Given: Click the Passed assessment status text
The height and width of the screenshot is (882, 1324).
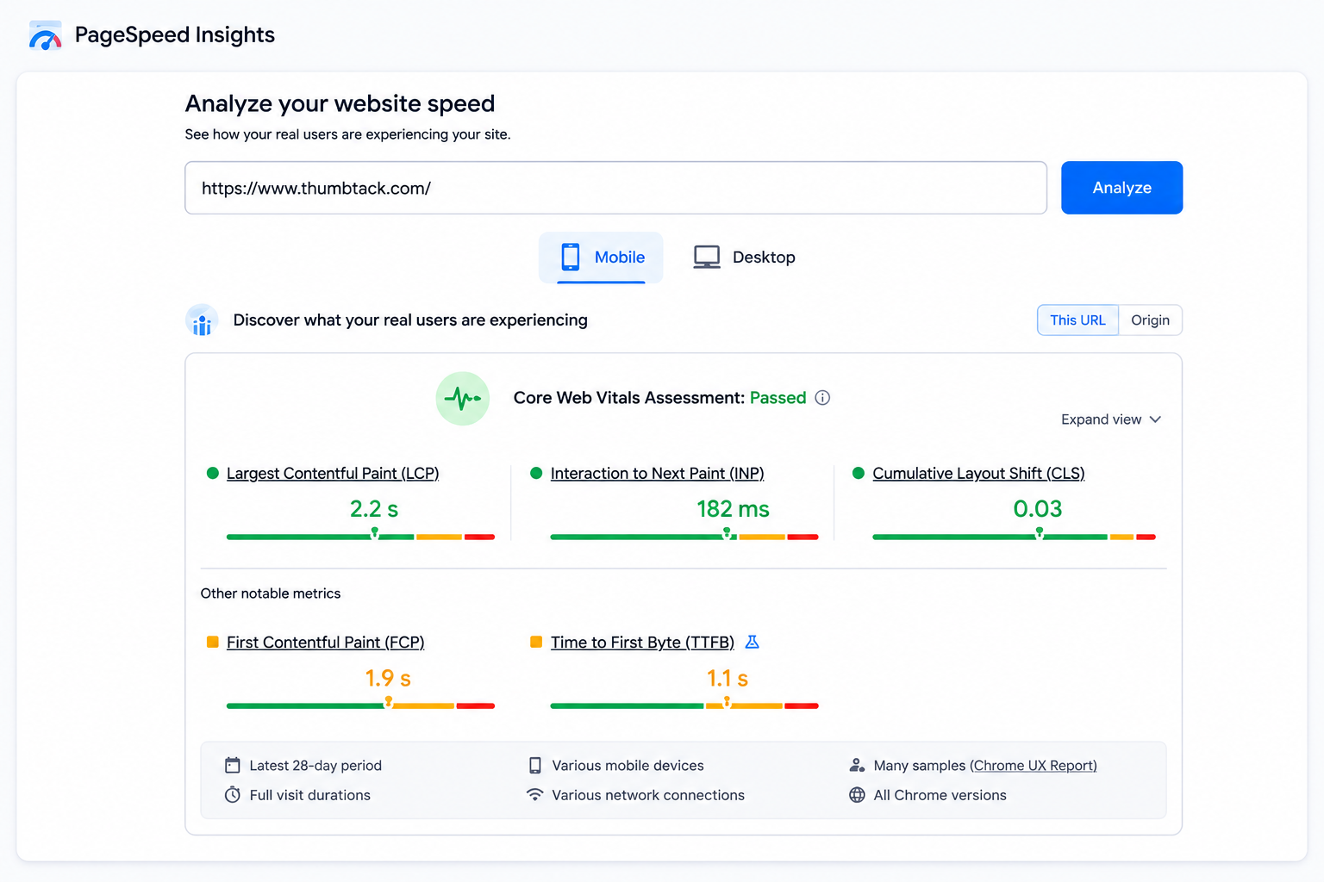Looking at the screenshot, I should click(778, 398).
